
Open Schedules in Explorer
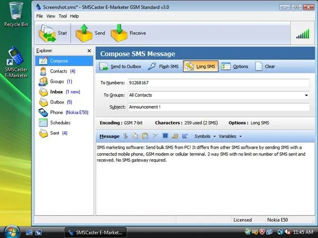point(55,123)
